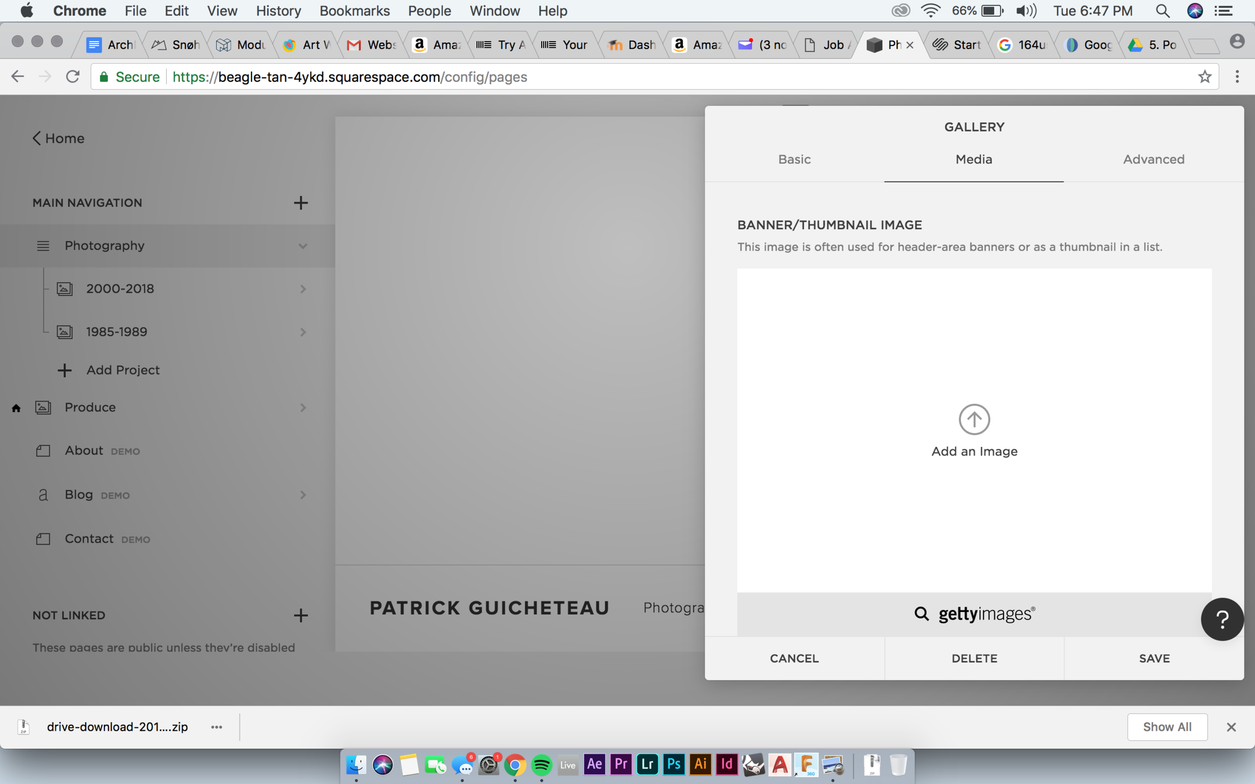Screen dimensions: 1255x784
Task: Click the Add an Image upload arrow
Action: coord(974,419)
